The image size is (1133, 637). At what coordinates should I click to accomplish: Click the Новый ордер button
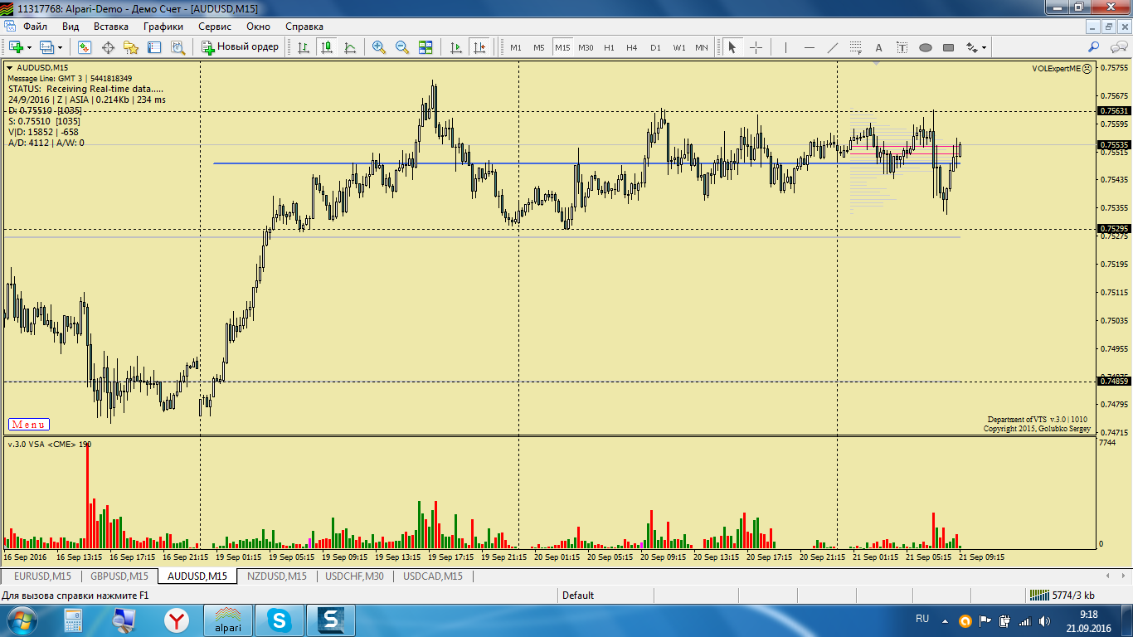point(241,47)
